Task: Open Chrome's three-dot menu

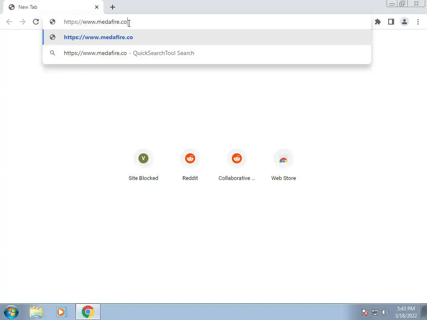Action: tap(418, 22)
